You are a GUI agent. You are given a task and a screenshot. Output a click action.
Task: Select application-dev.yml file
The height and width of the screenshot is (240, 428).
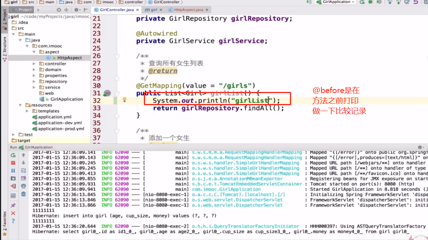pos(57,123)
